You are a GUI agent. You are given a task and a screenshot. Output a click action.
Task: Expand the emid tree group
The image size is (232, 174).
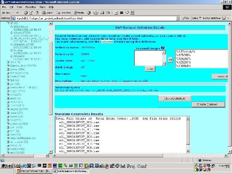(8, 76)
